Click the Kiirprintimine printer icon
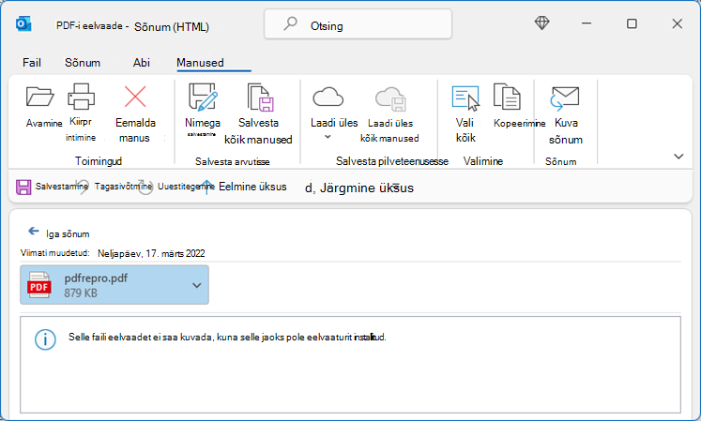 [81, 97]
